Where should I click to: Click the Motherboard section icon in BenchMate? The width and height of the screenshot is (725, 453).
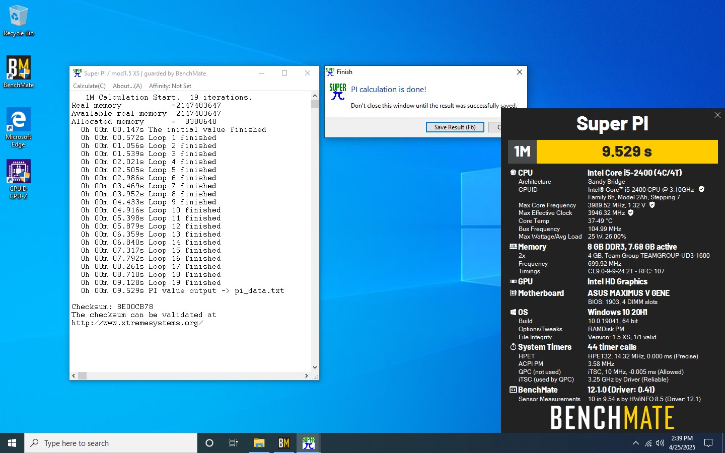513,293
